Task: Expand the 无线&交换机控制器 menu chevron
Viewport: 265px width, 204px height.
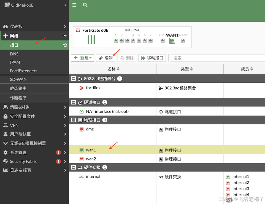Action: click(x=65, y=143)
